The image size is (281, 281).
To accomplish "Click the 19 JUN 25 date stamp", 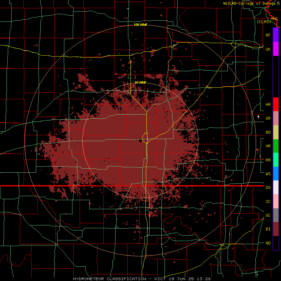I will tap(181, 279).
